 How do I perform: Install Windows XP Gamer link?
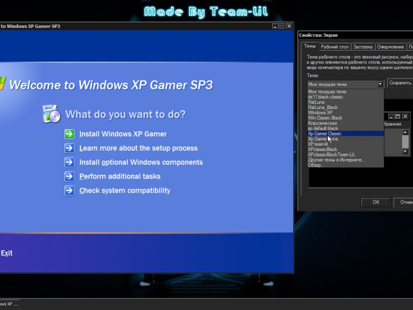point(123,134)
